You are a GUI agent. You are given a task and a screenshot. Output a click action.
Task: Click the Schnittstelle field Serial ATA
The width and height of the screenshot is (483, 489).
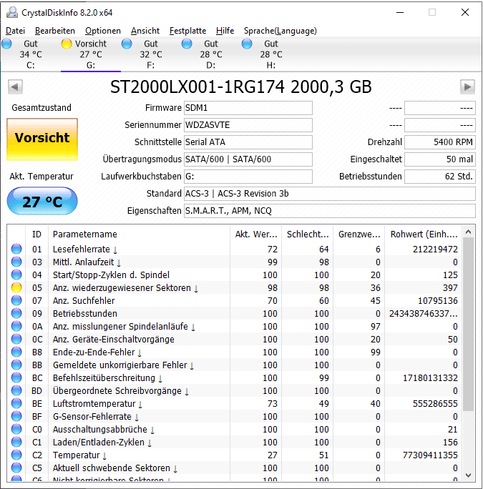[248, 142]
